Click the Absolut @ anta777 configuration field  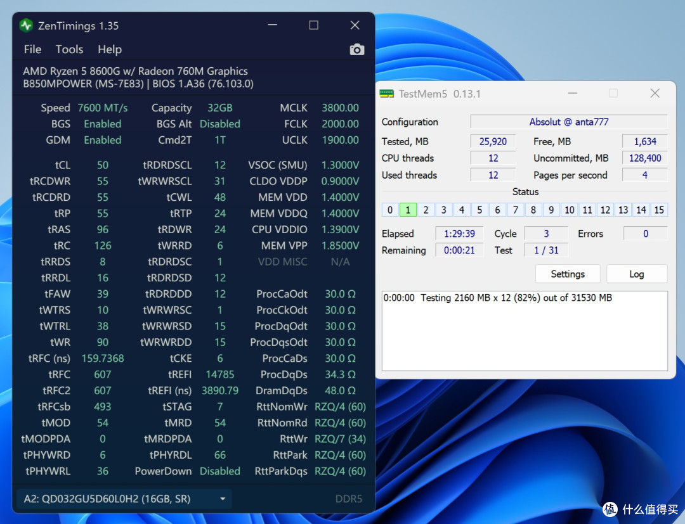569,122
